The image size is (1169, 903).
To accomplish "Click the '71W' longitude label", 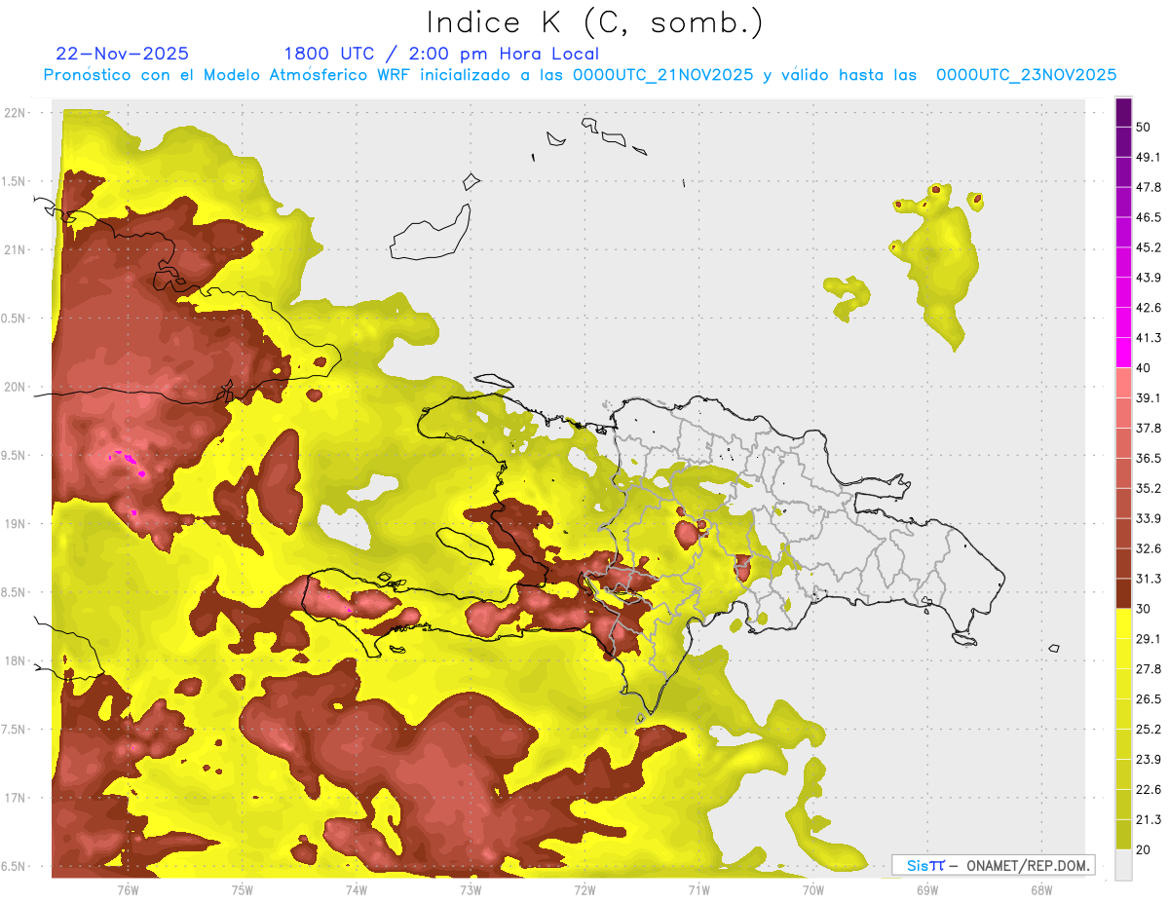I will coord(698,889).
